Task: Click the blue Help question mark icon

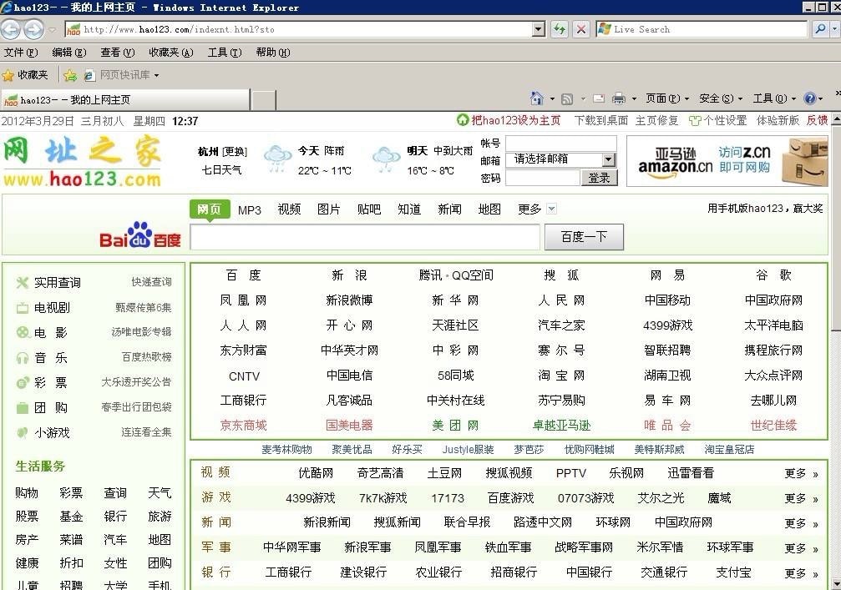Action: [x=810, y=98]
